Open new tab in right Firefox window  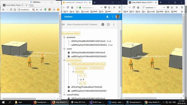pos(160,2)
